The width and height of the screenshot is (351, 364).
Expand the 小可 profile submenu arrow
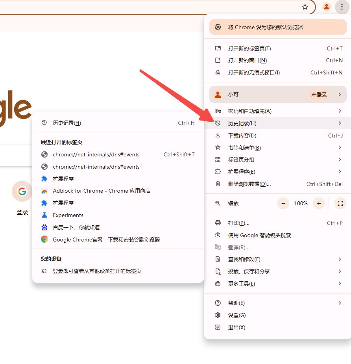coord(340,95)
